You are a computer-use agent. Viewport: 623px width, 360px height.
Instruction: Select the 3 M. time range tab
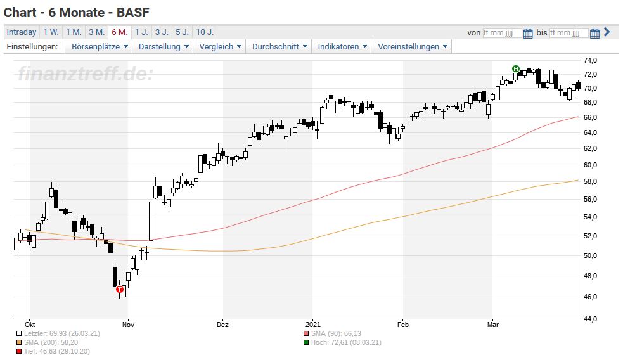pyautogui.click(x=96, y=32)
